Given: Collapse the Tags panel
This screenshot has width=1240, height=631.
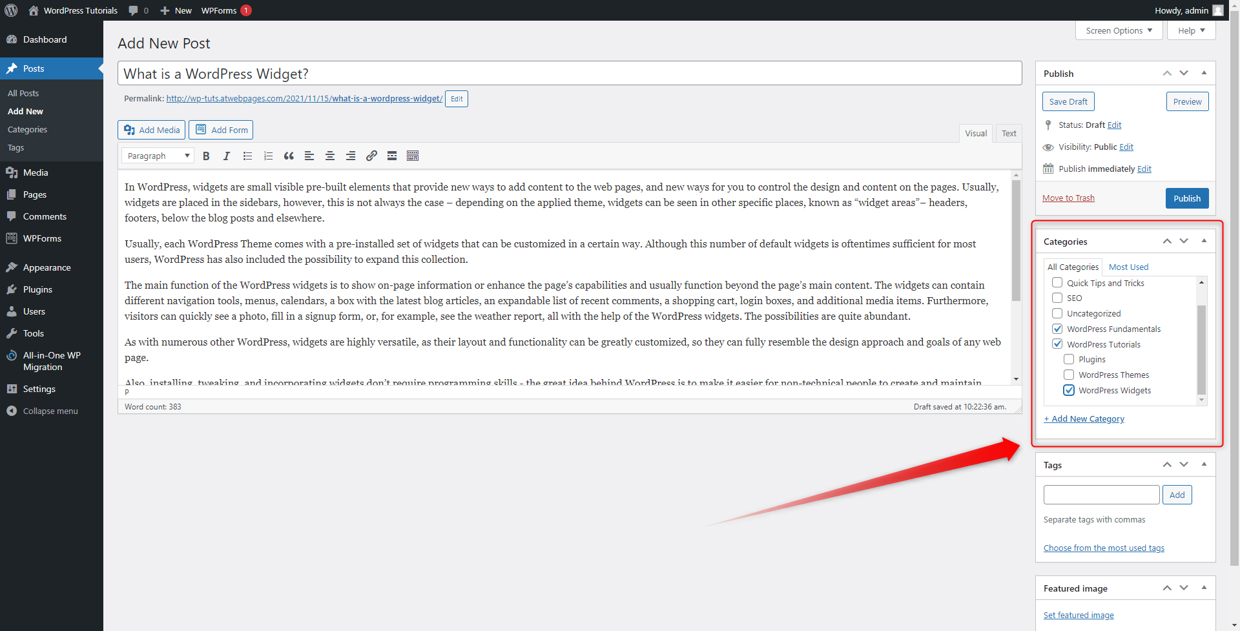Looking at the screenshot, I should click(1204, 464).
